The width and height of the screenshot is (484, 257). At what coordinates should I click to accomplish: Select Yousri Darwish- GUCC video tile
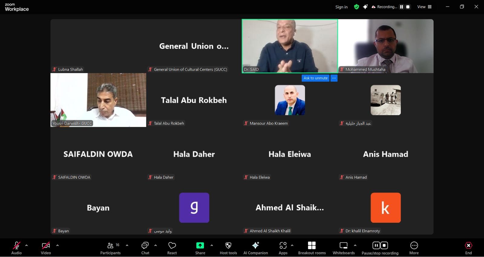[98, 100]
